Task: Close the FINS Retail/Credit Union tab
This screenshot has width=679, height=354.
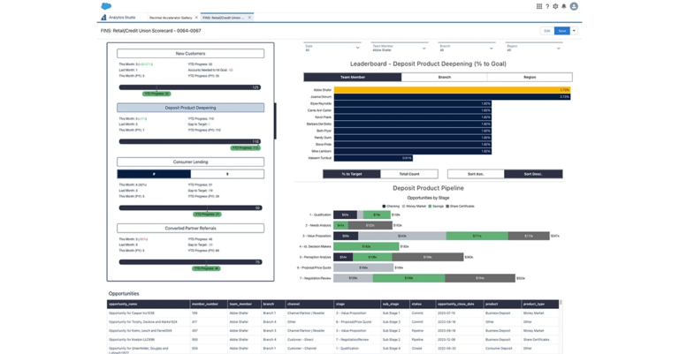Action: pos(249,18)
